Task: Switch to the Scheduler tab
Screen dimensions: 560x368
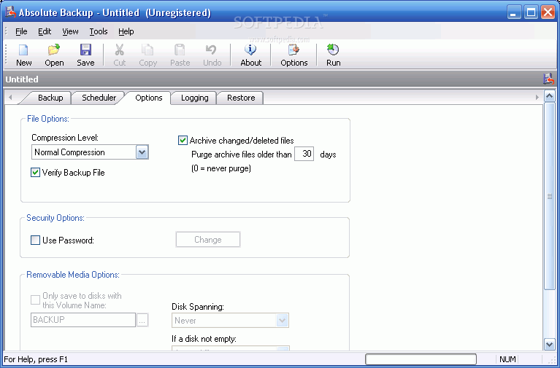Action: [99, 98]
